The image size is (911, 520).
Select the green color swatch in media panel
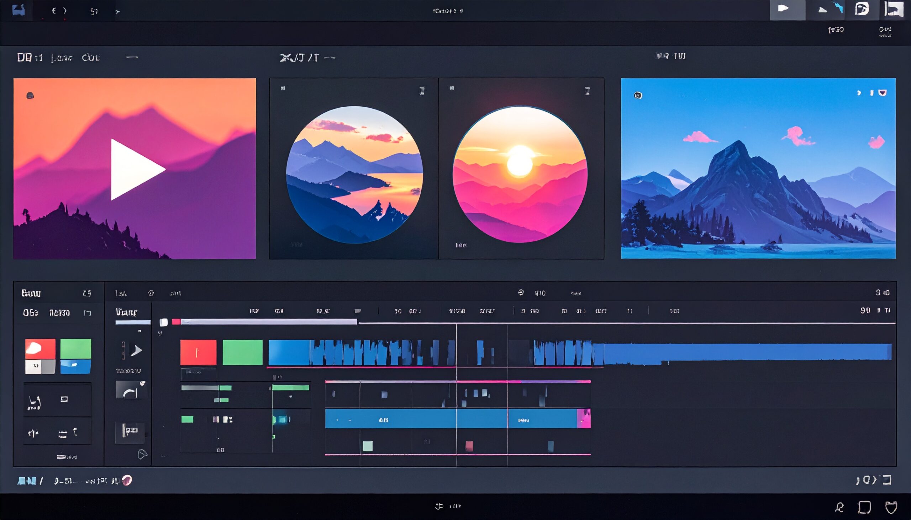76,349
